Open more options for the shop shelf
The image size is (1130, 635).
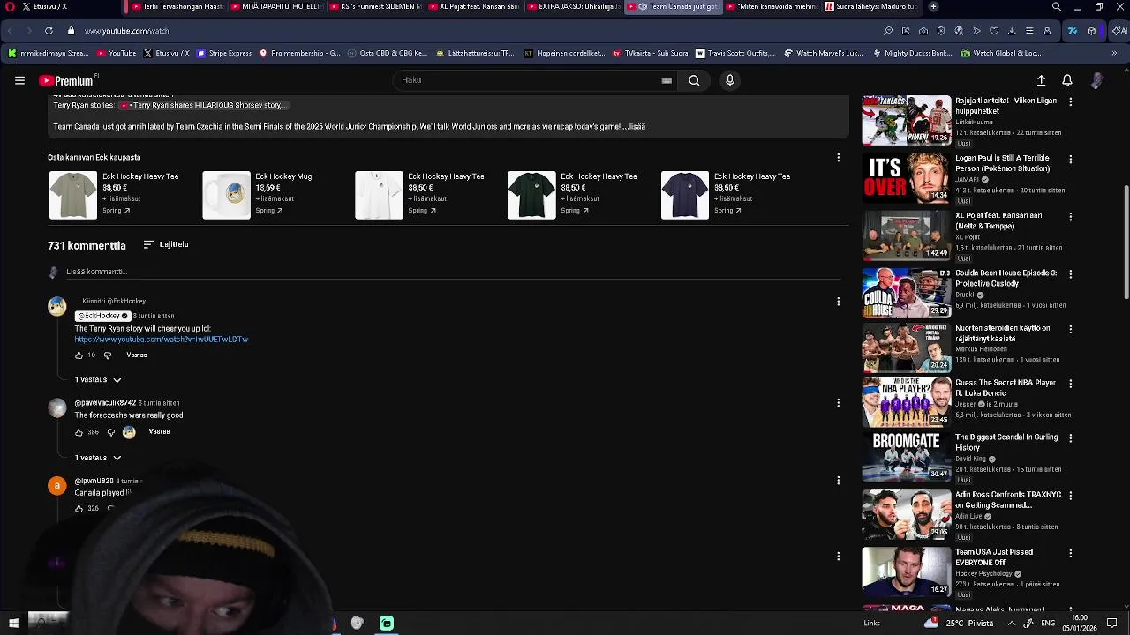tap(838, 158)
